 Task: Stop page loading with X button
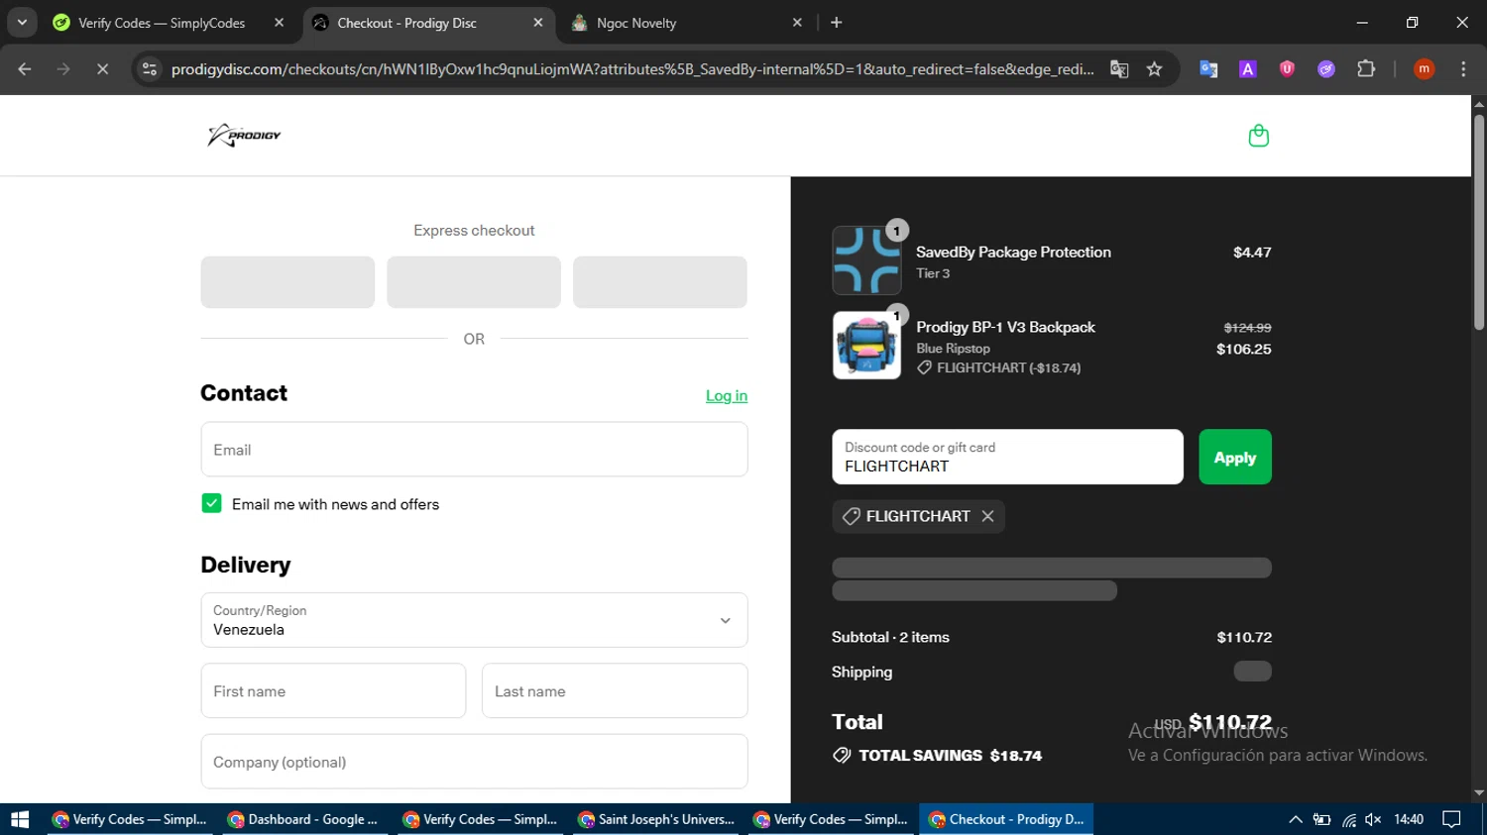[x=102, y=69]
